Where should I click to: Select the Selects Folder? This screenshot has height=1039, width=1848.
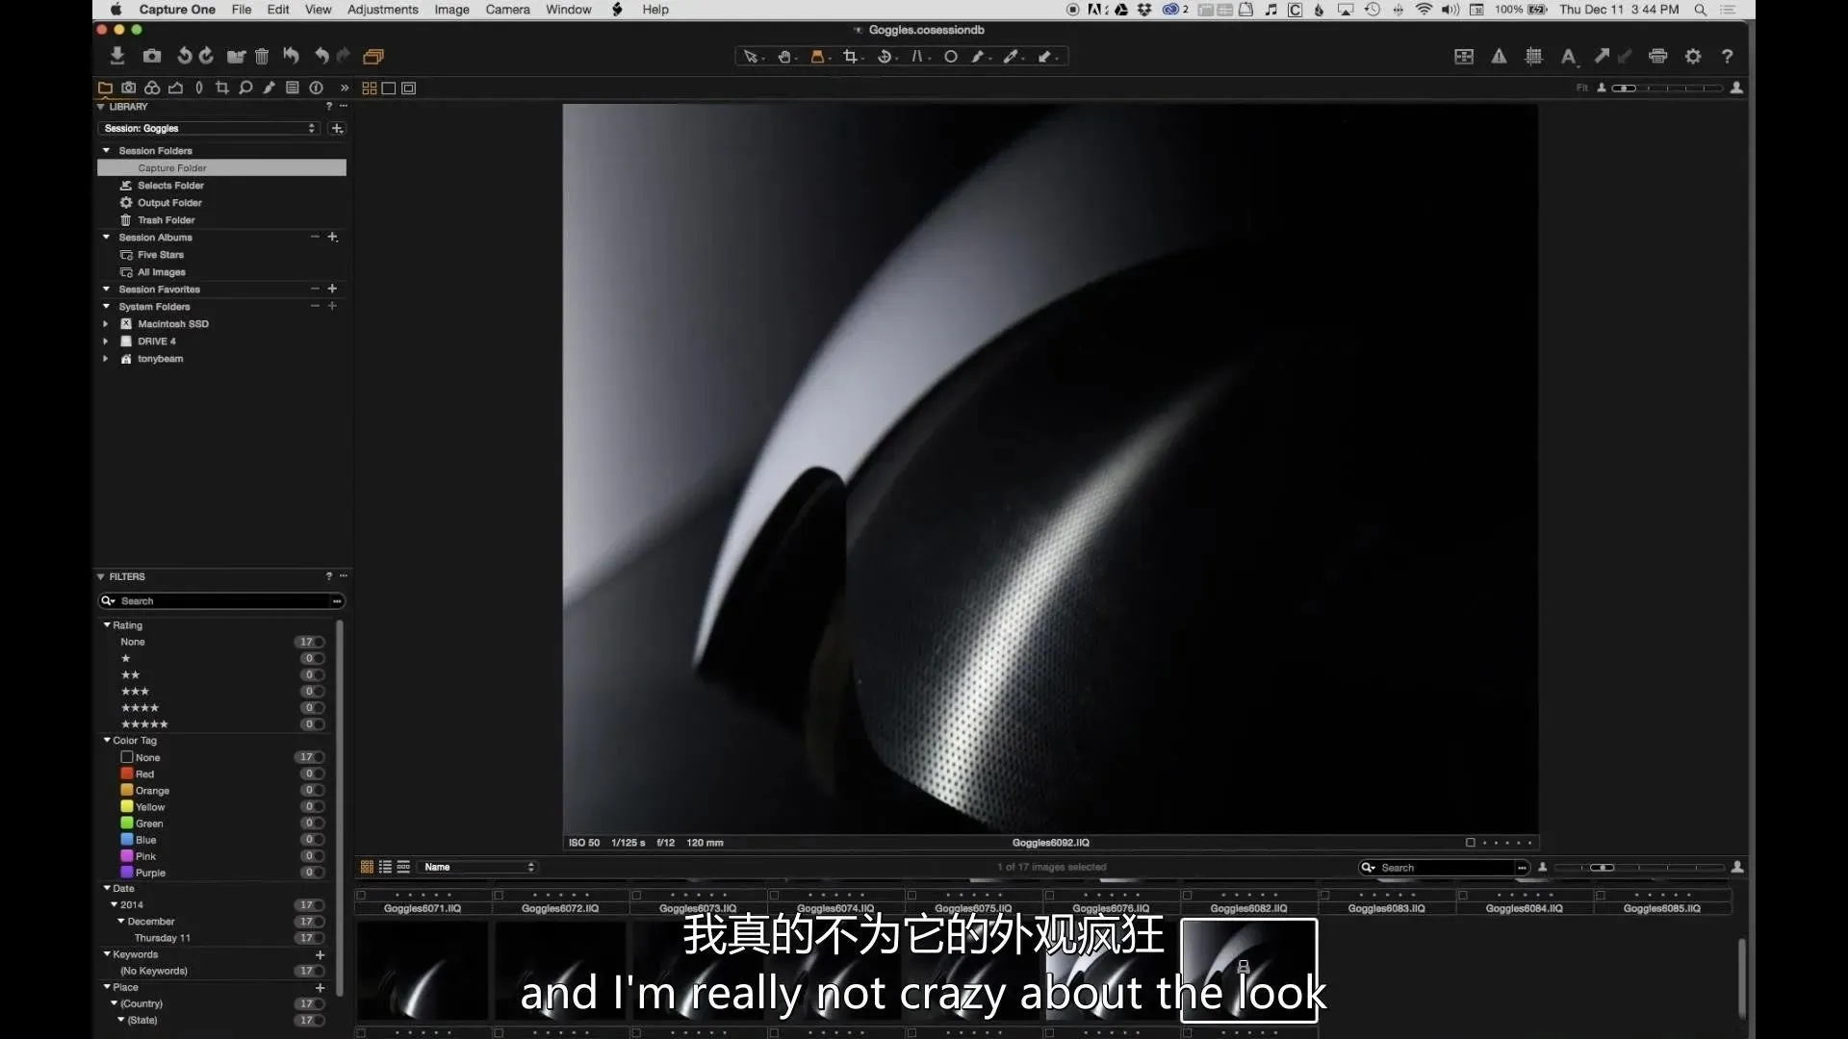pos(170,186)
